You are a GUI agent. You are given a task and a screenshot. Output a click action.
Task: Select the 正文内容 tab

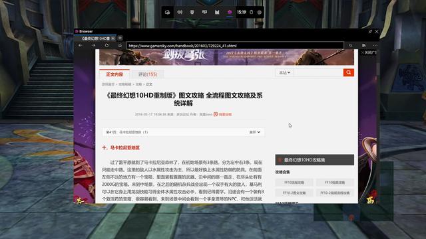pyautogui.click(x=114, y=74)
